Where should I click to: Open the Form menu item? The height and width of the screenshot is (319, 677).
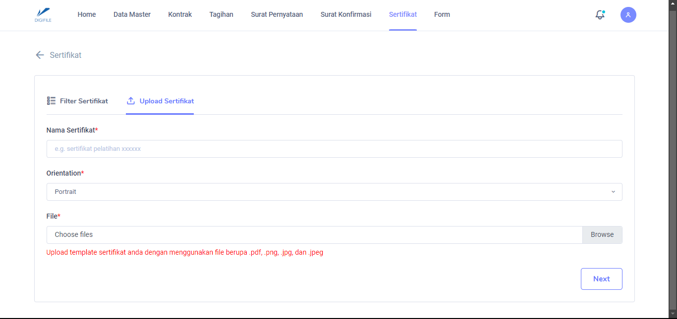442,14
